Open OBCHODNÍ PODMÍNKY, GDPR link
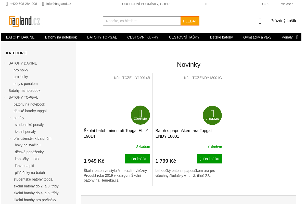This screenshot has width=306, height=204. (x=146, y=4)
